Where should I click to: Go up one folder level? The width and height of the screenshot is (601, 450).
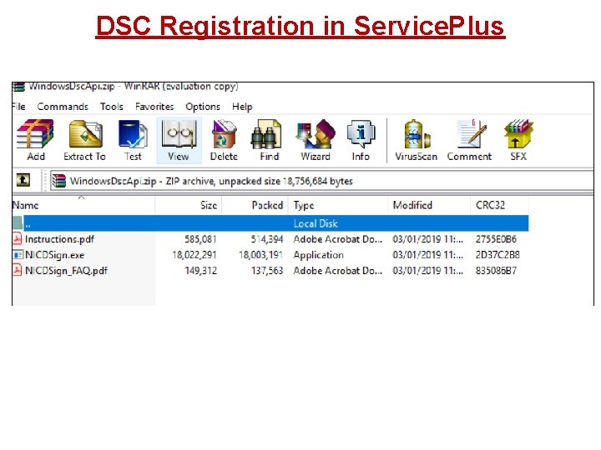click(23, 180)
